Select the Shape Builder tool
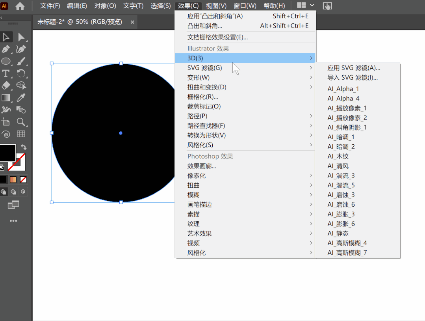 coord(21,86)
